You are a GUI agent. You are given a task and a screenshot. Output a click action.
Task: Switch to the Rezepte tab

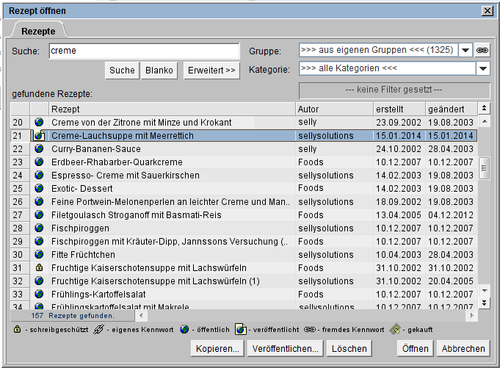pos(37,31)
